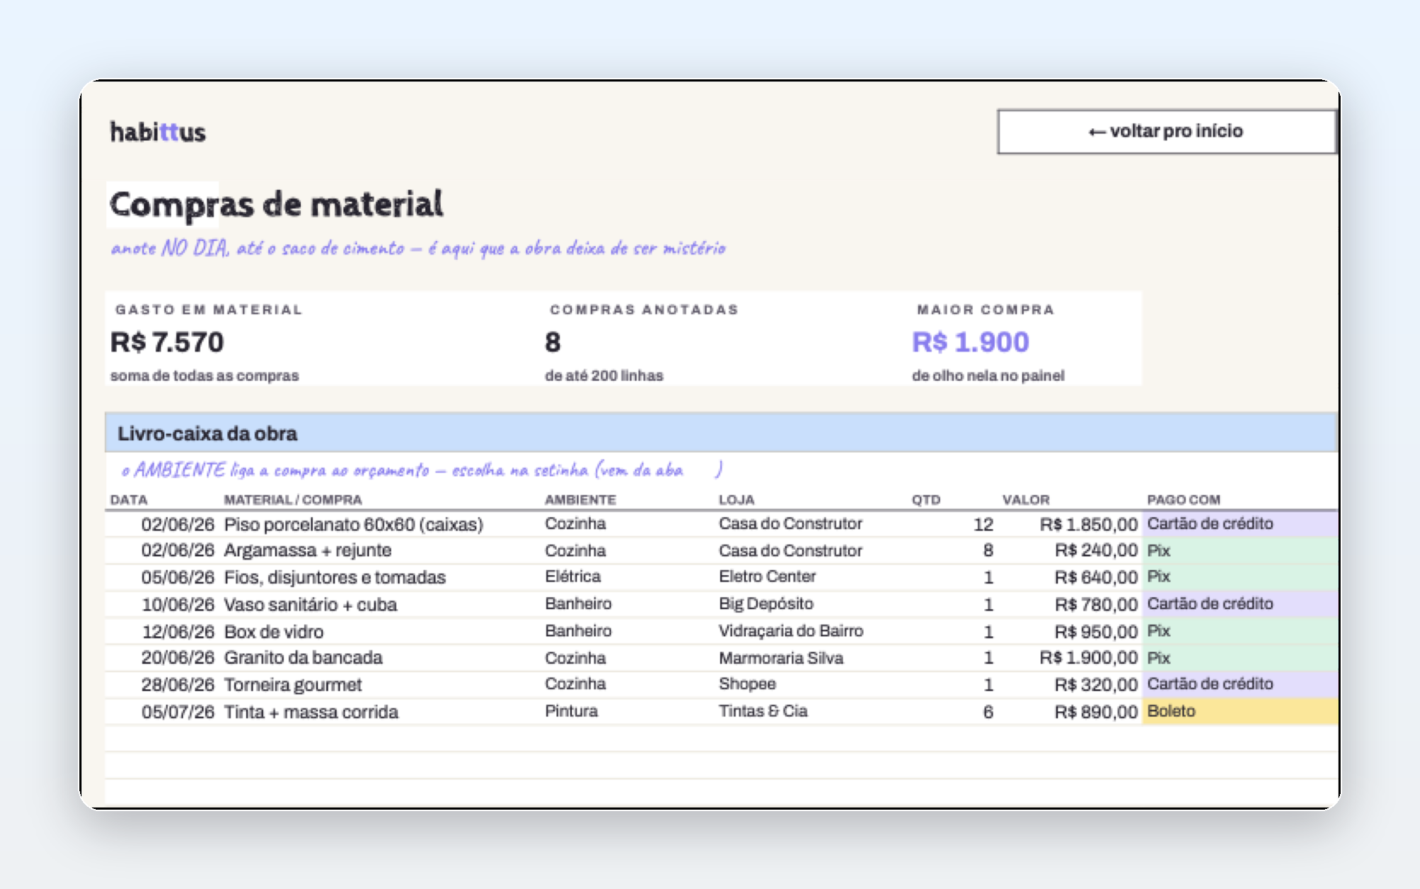
Task: Click the "8" under Compras Anotadas
Action: tap(553, 342)
